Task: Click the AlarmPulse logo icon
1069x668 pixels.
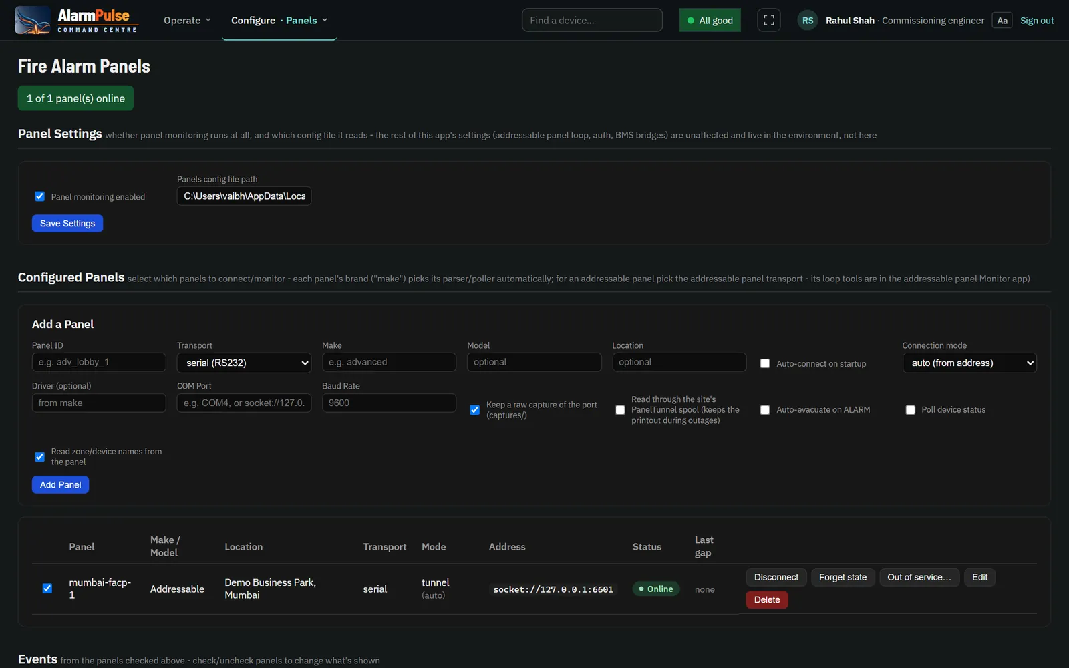Action: point(33,20)
